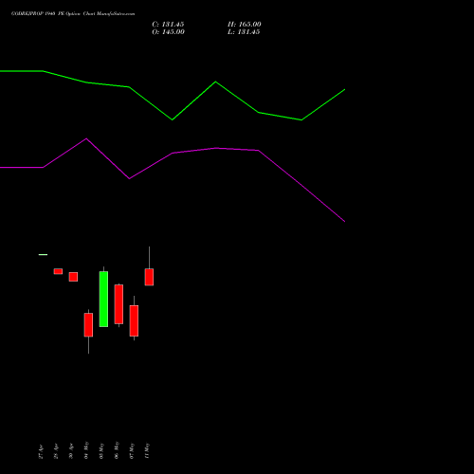The image size is (474, 474).
Task: Click the flat green dash candle for 27 Apr
Action: [x=43, y=255]
